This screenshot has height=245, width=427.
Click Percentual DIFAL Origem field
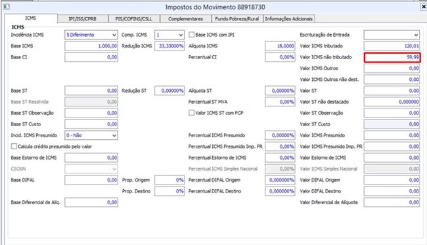point(280,180)
